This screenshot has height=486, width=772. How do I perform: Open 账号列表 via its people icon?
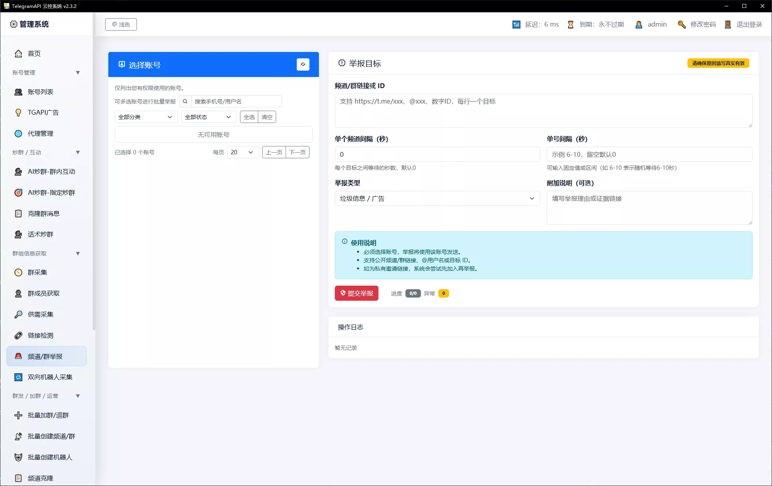(18, 92)
